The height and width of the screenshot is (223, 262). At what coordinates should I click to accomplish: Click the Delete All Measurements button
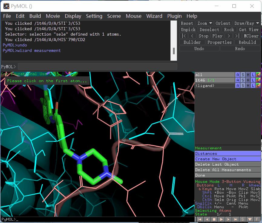pyautogui.click(x=227, y=170)
